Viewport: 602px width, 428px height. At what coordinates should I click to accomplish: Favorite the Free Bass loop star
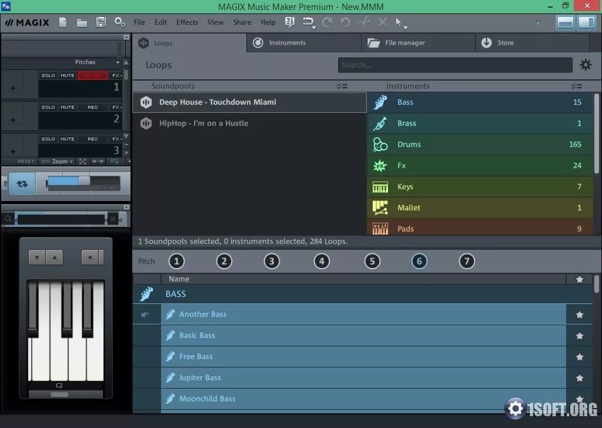tap(579, 357)
